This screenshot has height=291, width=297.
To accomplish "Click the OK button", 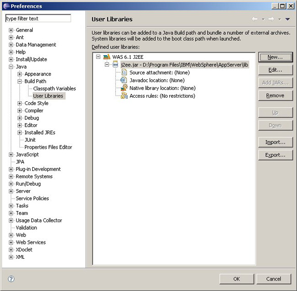I will click(x=237, y=279).
